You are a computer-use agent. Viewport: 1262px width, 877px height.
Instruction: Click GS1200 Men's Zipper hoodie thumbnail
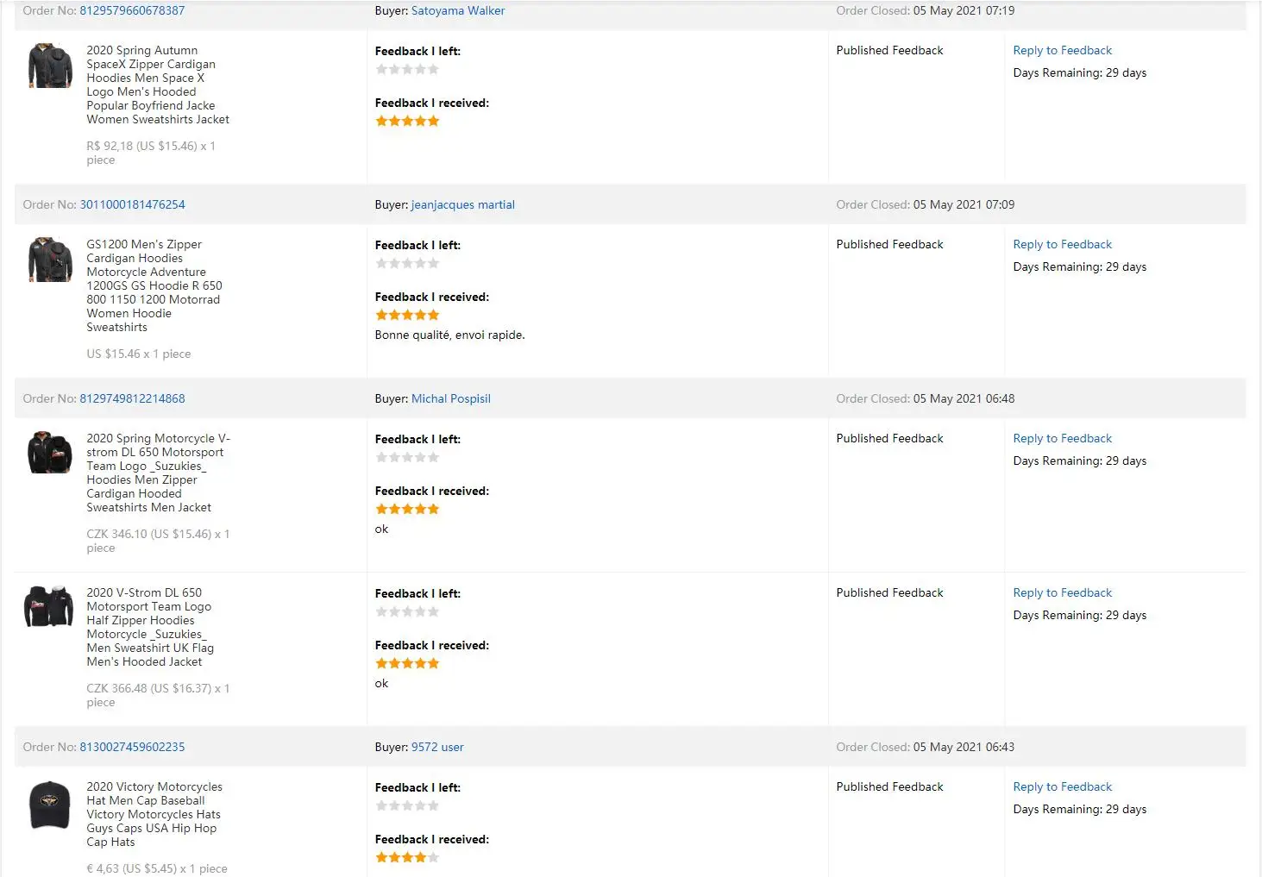[x=50, y=260]
